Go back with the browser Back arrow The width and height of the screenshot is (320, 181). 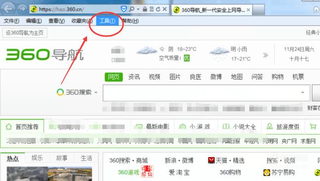8,8
